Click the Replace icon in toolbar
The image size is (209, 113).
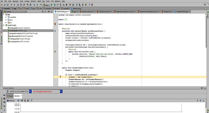click(x=31, y=5)
